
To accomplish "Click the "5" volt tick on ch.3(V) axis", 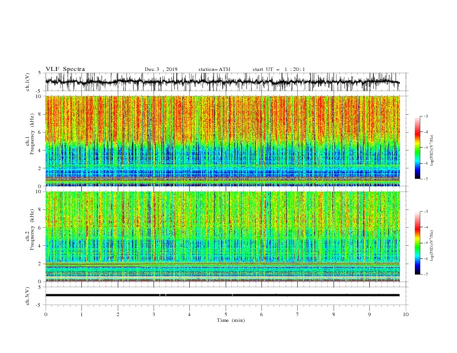I will point(40,287).
